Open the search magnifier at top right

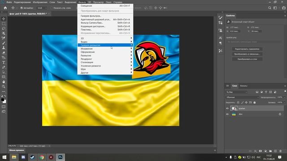click(270, 8)
